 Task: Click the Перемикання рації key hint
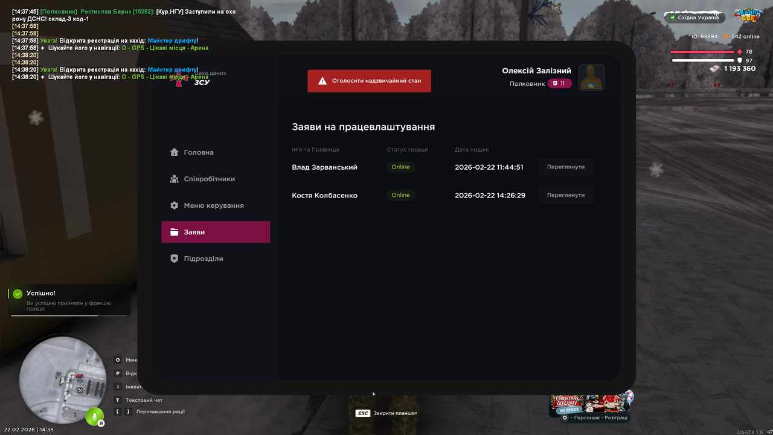pos(150,411)
